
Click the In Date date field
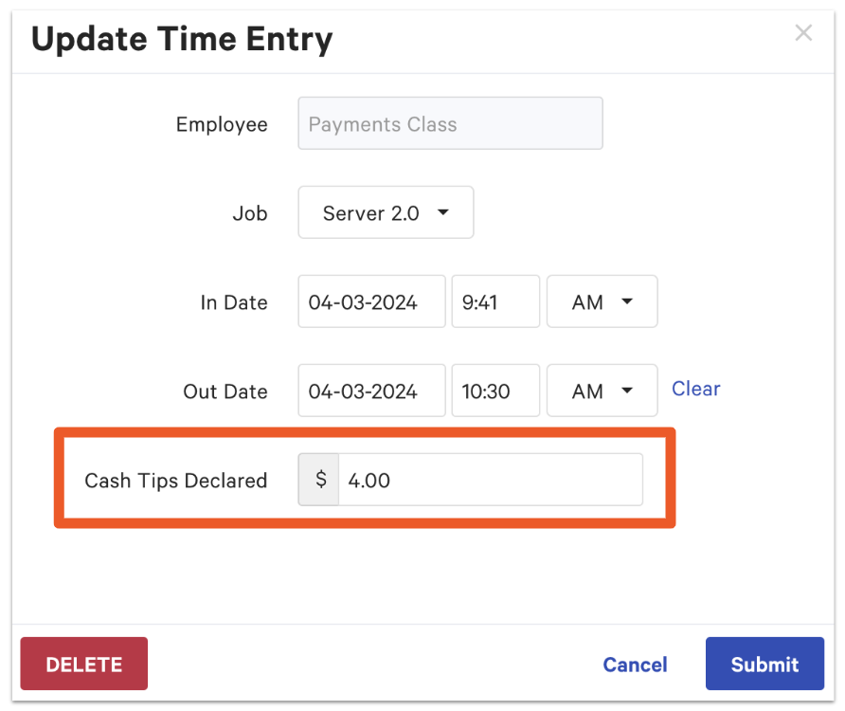371,302
